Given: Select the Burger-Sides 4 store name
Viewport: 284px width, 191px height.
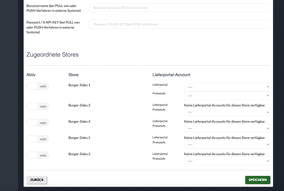Looking at the screenshot, I should (x=79, y=122).
